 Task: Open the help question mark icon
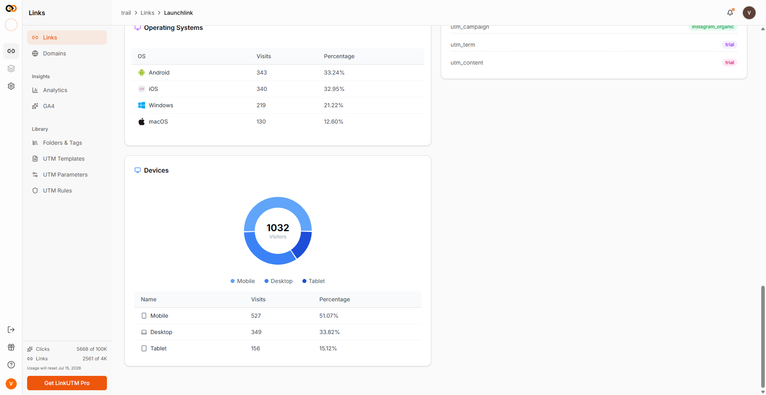coord(11,365)
